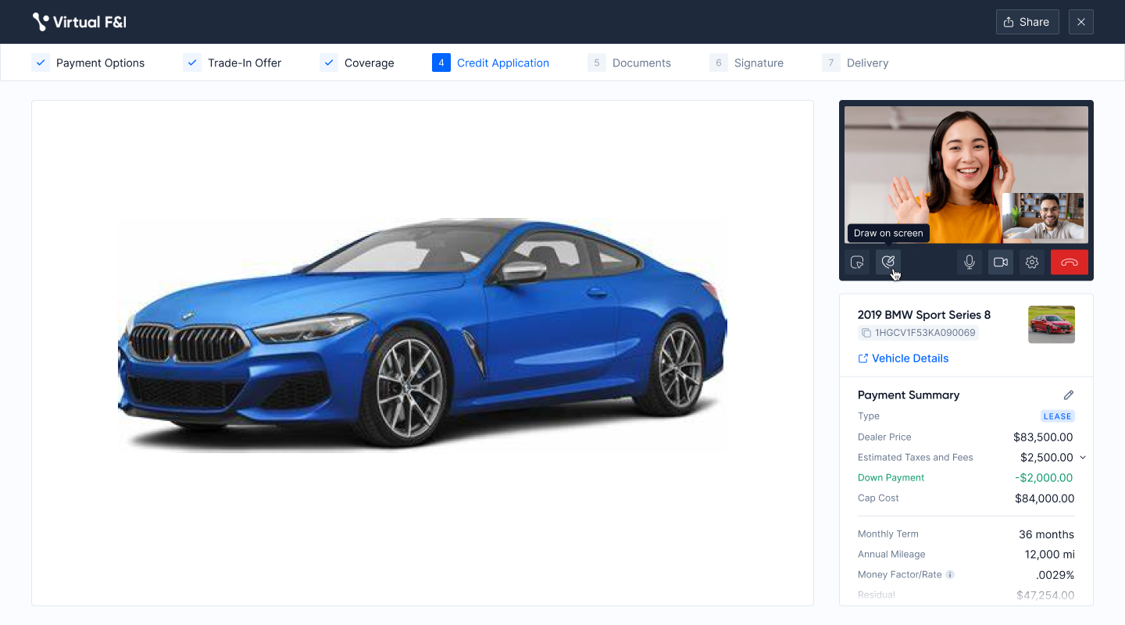Viewport: 1125px width, 625px height.
Task: Switch to the Documents step
Action: pyautogui.click(x=629, y=63)
